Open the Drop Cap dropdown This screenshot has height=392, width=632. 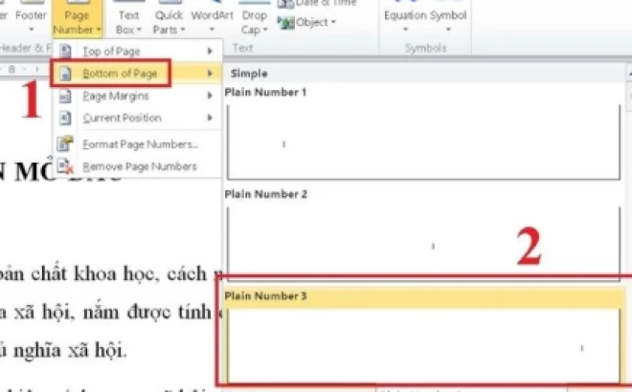255,18
